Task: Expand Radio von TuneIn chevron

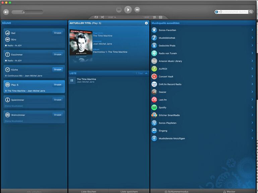Action: pyautogui.click(x=252, y=53)
